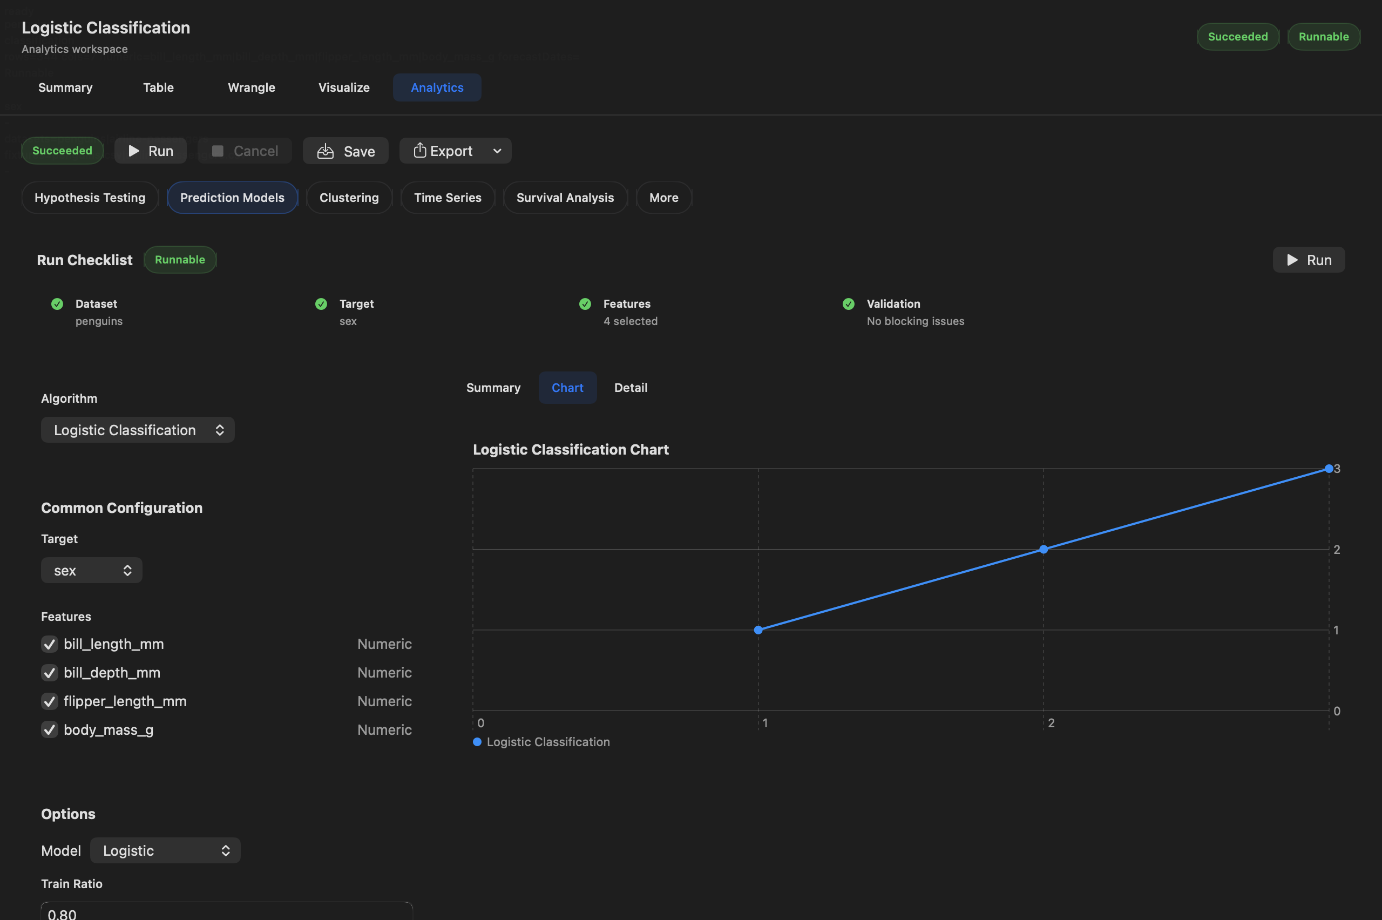Click the stop icon in Cancel button
Screen dimensions: 1382x920
pos(218,151)
